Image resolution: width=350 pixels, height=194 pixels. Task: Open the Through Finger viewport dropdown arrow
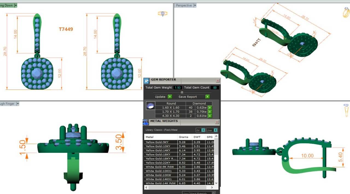[x=17, y=104]
